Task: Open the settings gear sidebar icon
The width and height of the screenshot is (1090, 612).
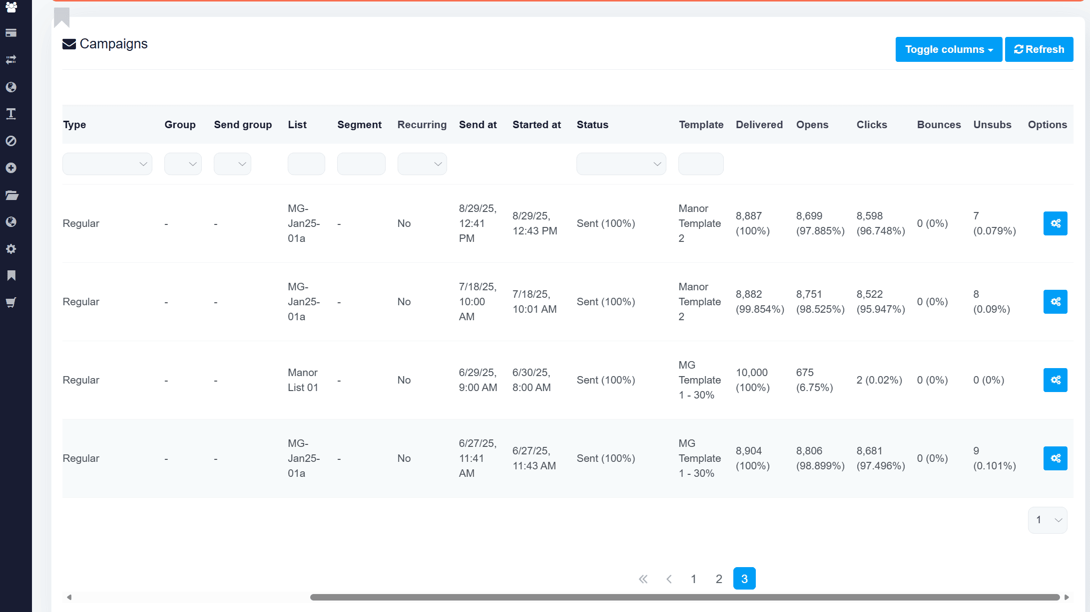Action: (x=11, y=248)
